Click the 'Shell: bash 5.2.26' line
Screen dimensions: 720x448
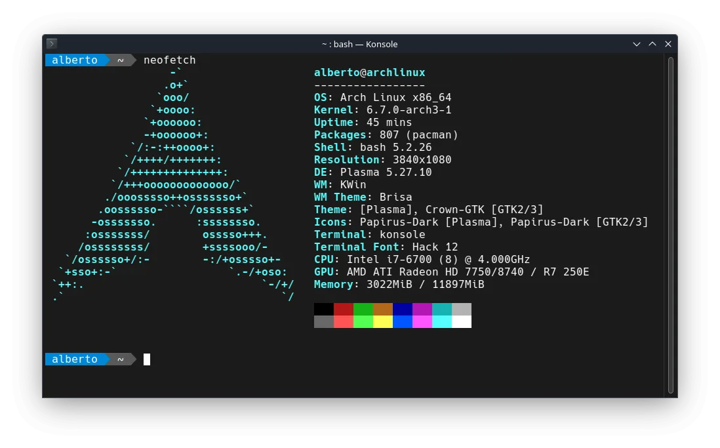(x=373, y=147)
